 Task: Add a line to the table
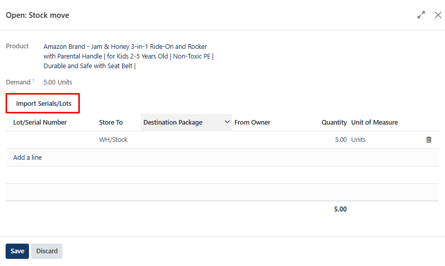27,158
